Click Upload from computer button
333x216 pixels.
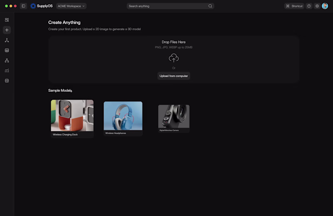point(174,76)
